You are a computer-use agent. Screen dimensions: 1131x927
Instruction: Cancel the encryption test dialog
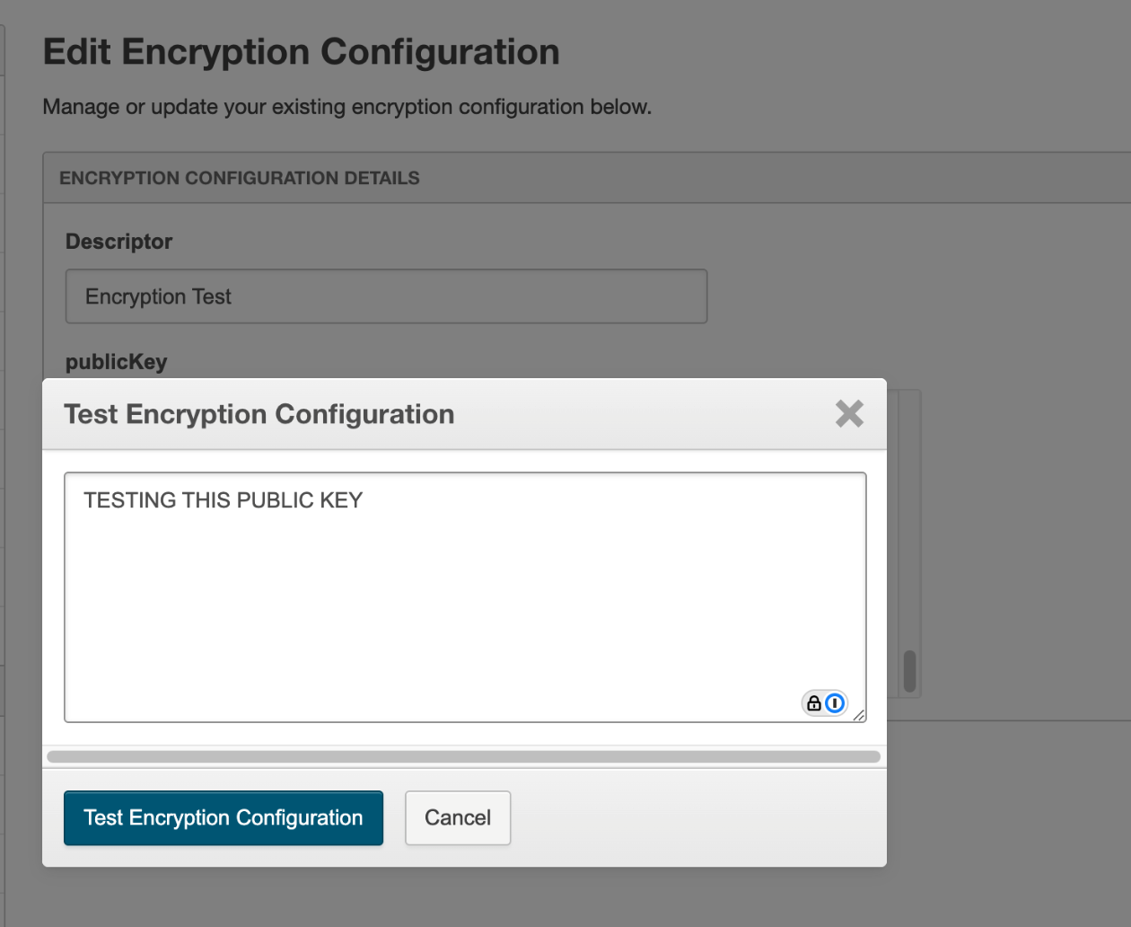458,817
